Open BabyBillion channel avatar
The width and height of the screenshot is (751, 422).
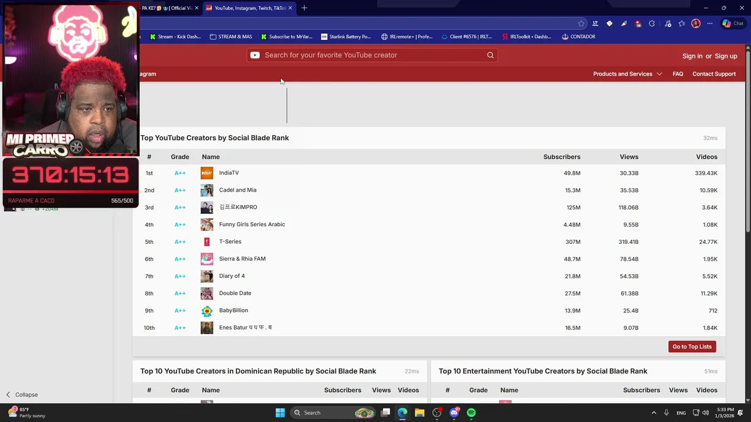click(x=207, y=311)
